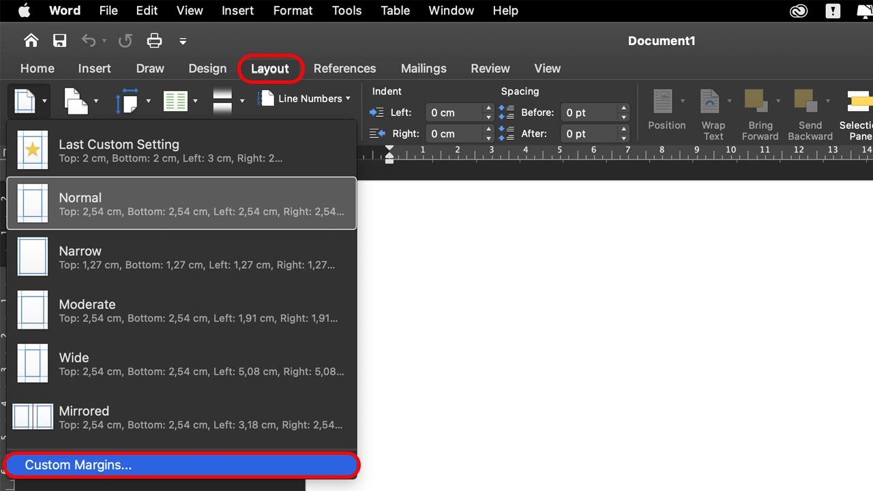Click Spacing Before value field

point(589,113)
